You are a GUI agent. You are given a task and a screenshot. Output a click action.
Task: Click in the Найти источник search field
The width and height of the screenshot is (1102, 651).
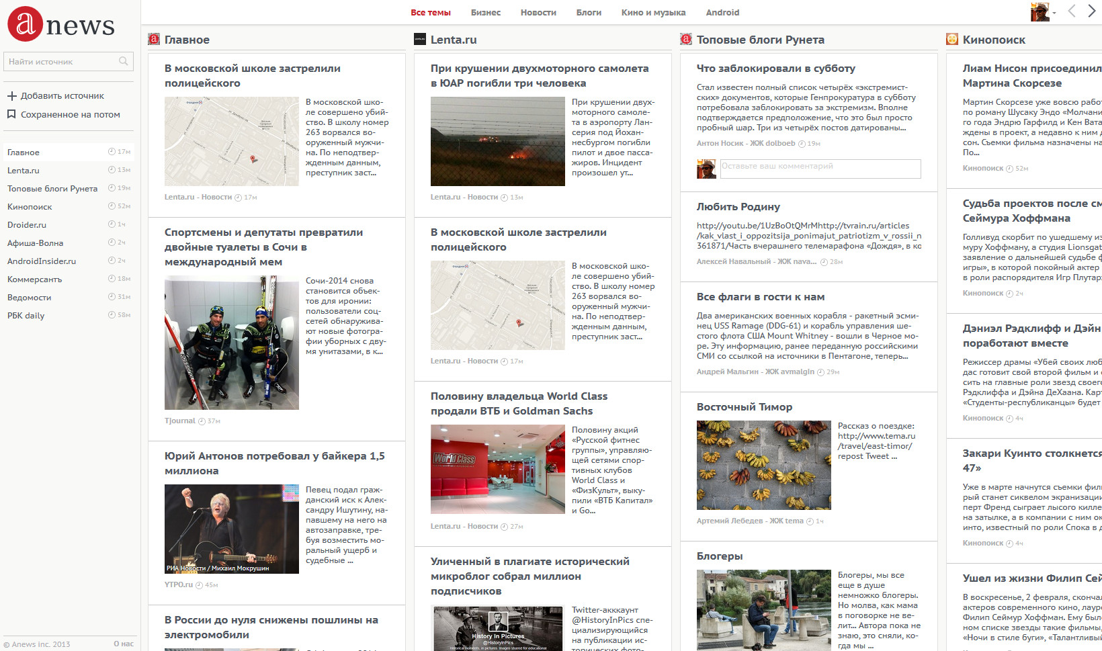pyautogui.click(x=60, y=62)
